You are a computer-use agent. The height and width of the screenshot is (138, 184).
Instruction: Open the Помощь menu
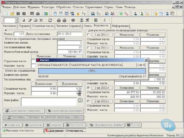[130, 7]
